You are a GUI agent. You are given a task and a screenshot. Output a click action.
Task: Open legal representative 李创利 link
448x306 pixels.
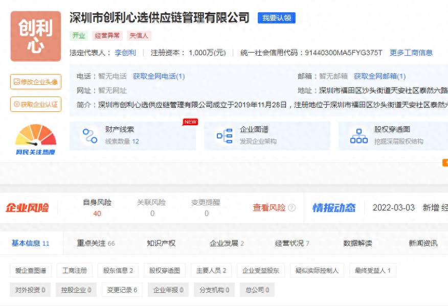tap(125, 53)
